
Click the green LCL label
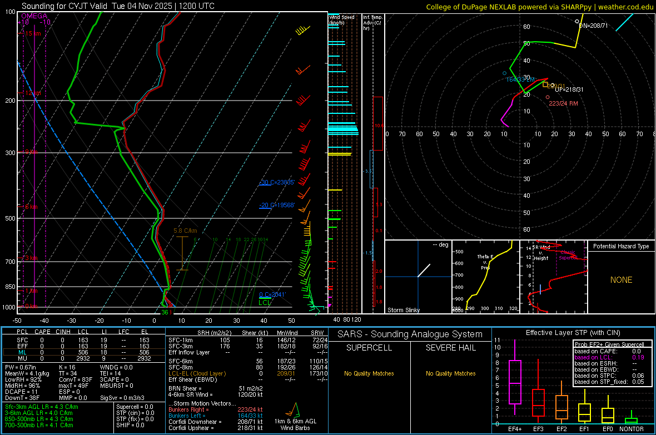click(265, 302)
